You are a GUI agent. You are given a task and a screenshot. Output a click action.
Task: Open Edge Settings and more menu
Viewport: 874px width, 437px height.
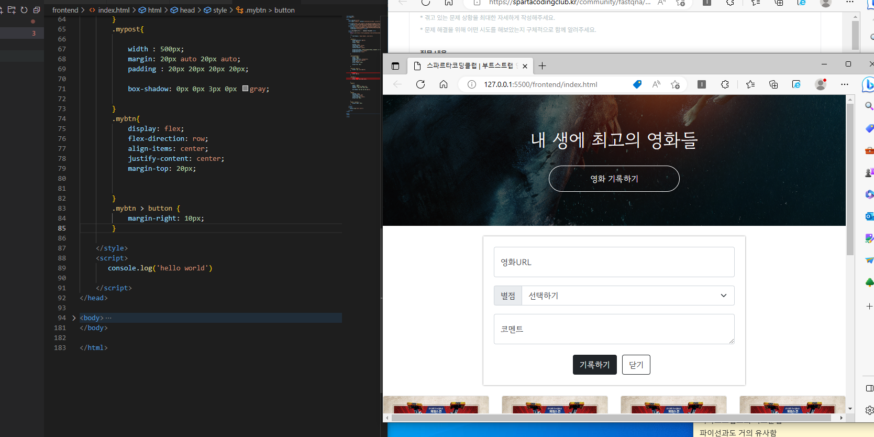(845, 84)
